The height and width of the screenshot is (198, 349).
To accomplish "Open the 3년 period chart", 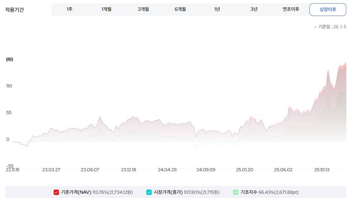I will pyautogui.click(x=254, y=9).
